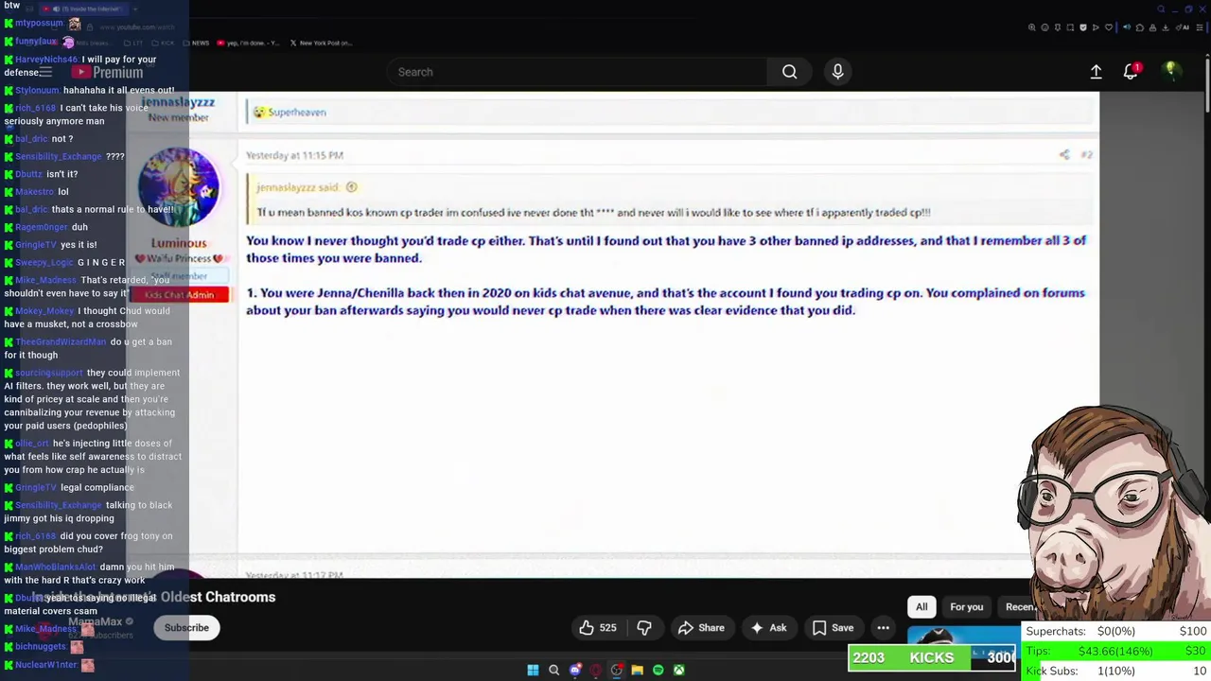Open the notifications bell

[x=1132, y=72]
